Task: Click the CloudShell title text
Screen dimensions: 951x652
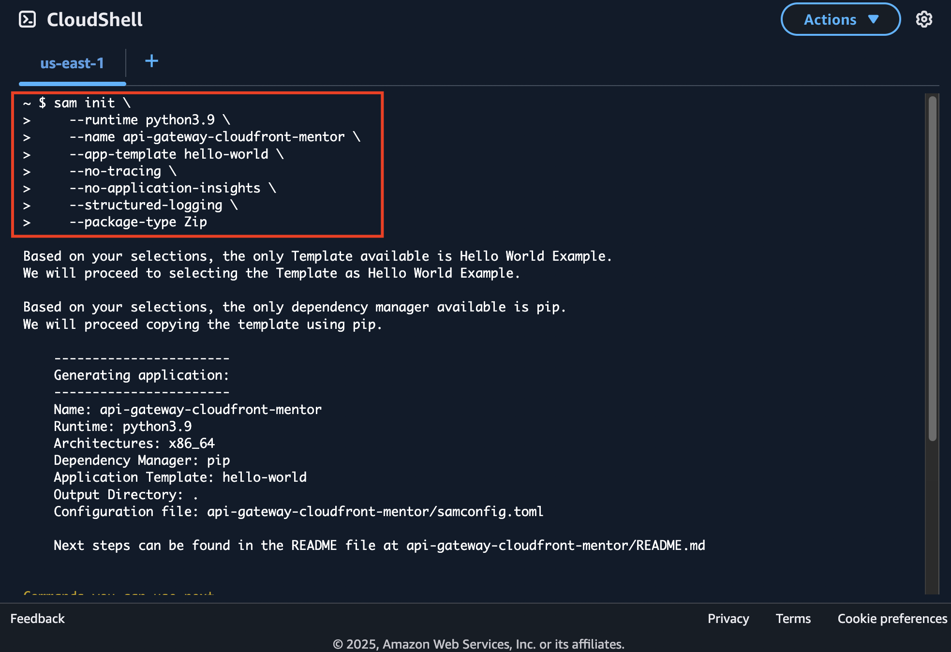Action: [94, 19]
